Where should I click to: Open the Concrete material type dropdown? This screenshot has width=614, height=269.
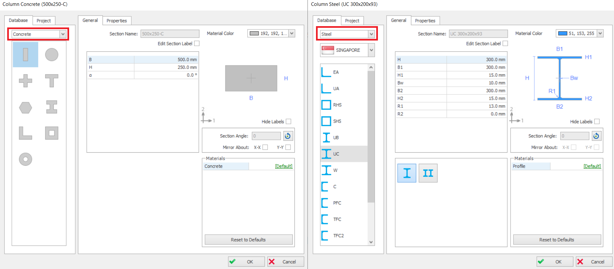coord(63,34)
